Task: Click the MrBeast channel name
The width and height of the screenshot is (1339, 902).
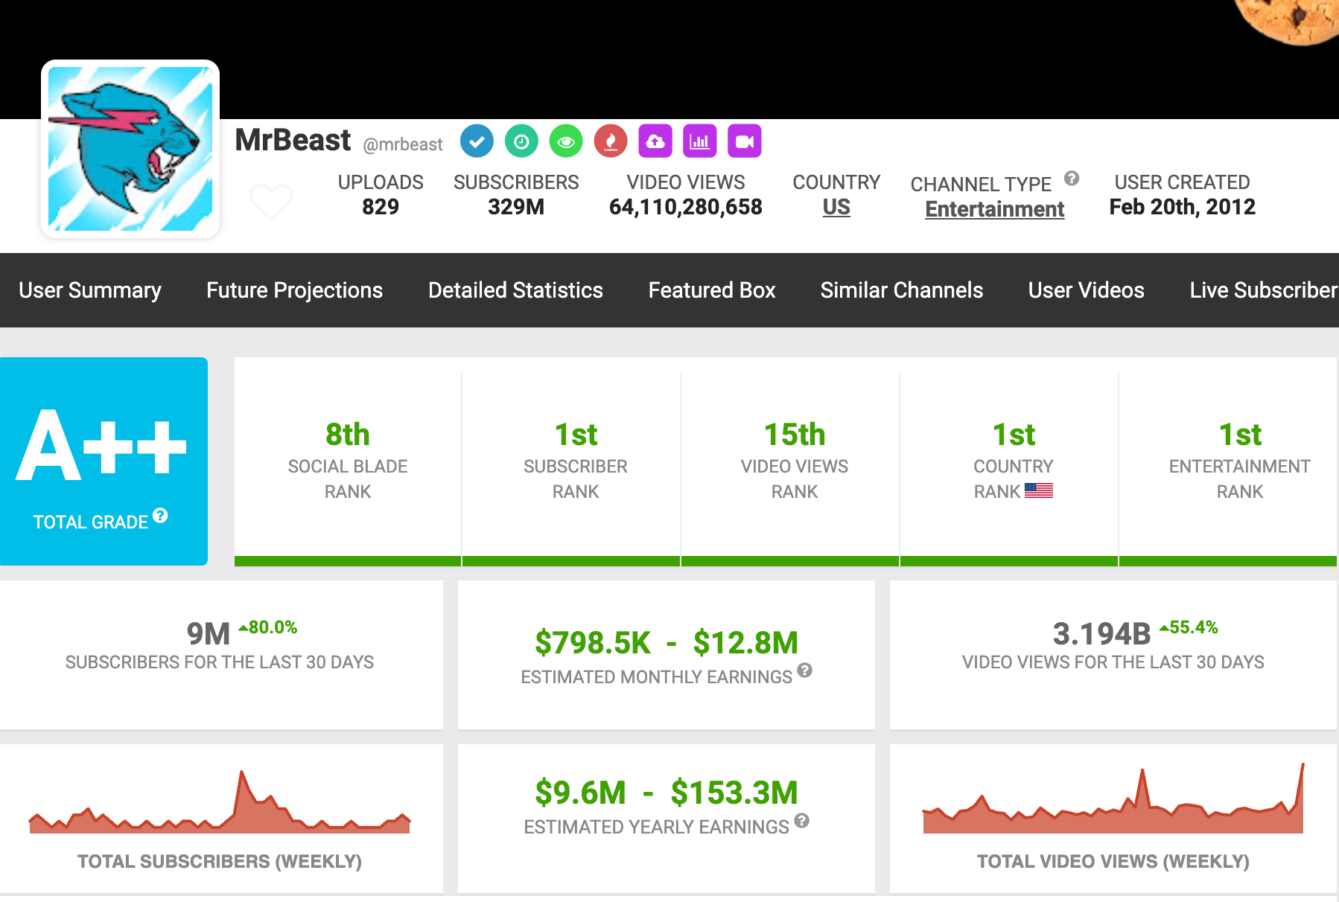Action: [x=293, y=140]
